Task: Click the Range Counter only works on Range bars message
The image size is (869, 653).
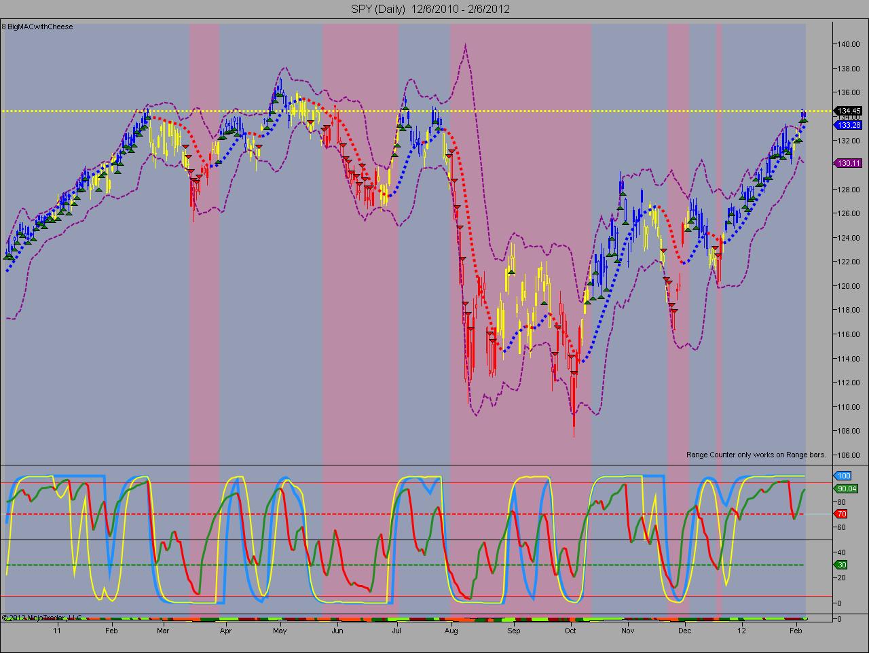Action: pos(756,455)
